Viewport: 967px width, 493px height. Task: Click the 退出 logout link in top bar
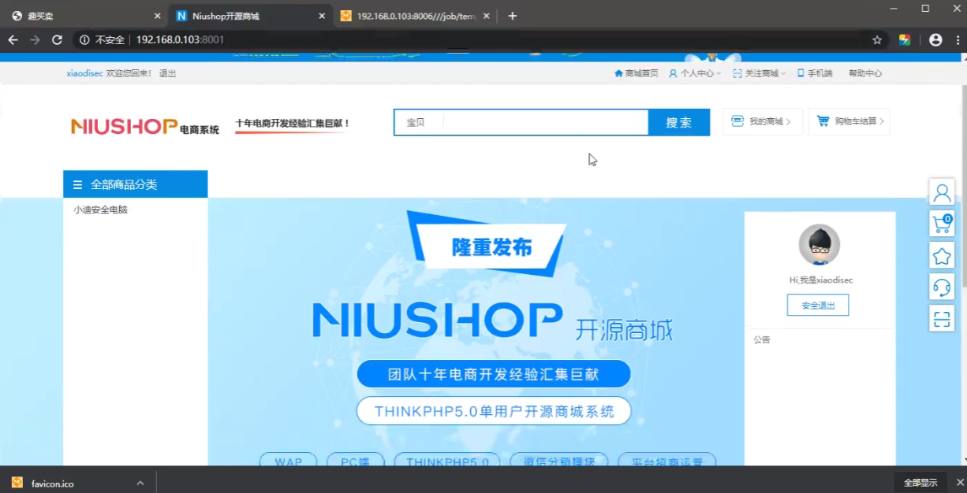tap(167, 73)
